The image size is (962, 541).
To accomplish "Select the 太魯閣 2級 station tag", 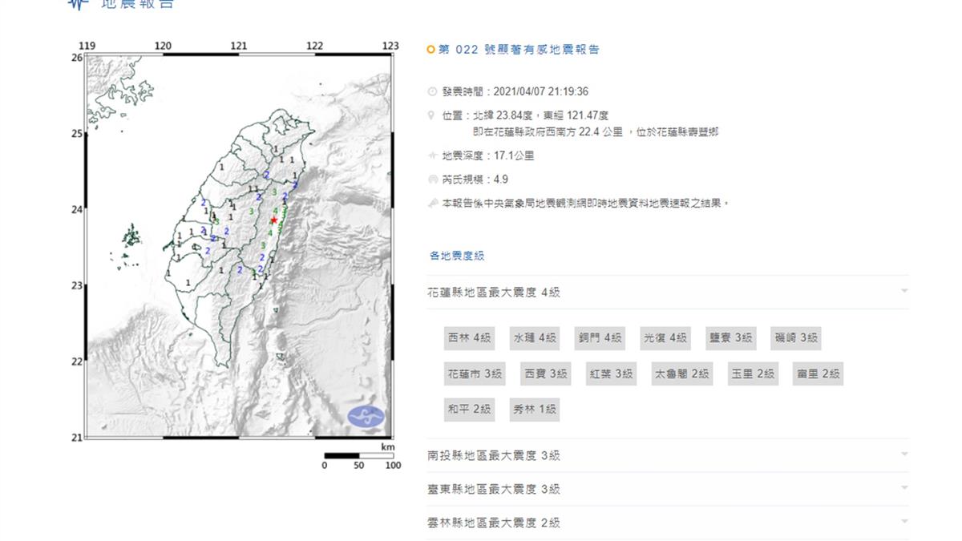I will [x=681, y=373].
